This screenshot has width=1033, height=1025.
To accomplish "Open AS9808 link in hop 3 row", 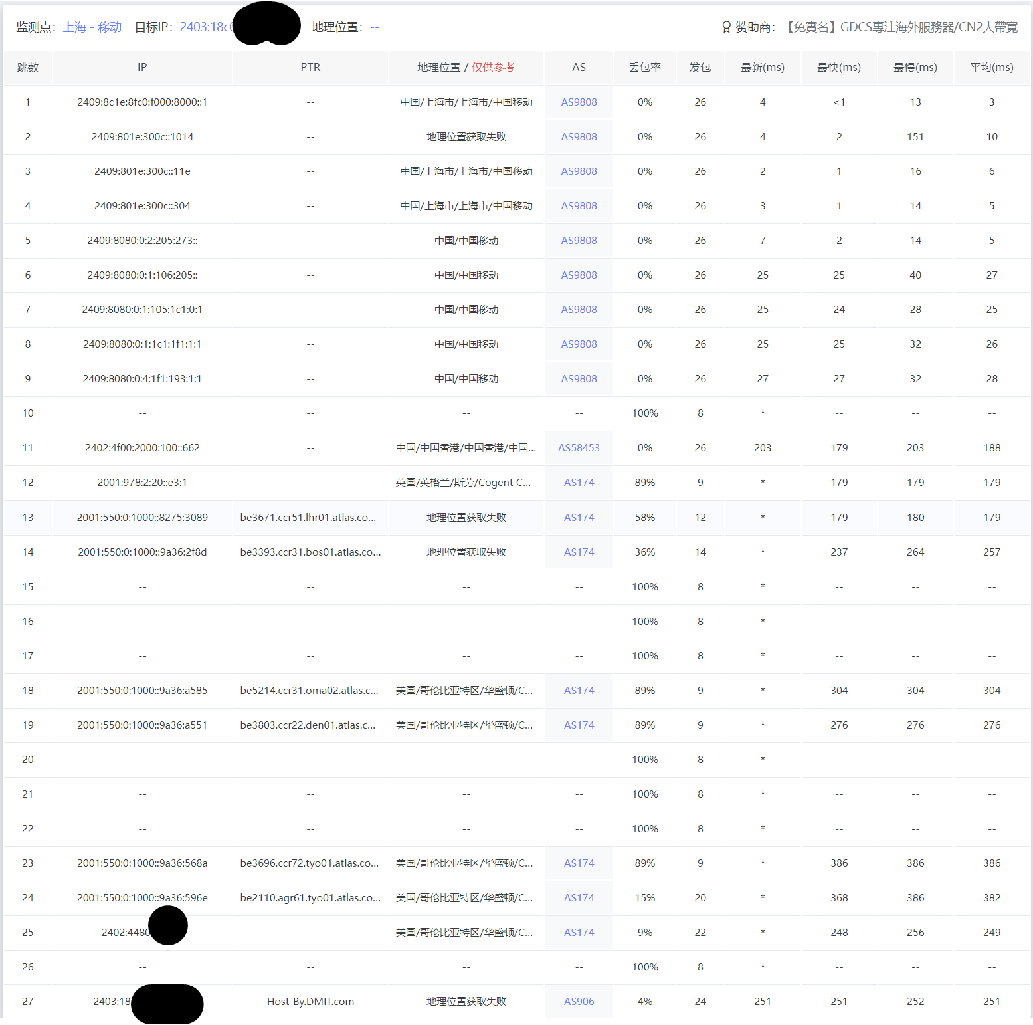I will 579,171.
